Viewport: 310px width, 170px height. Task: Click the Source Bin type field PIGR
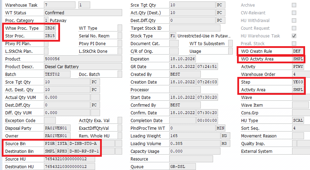tap(50, 144)
